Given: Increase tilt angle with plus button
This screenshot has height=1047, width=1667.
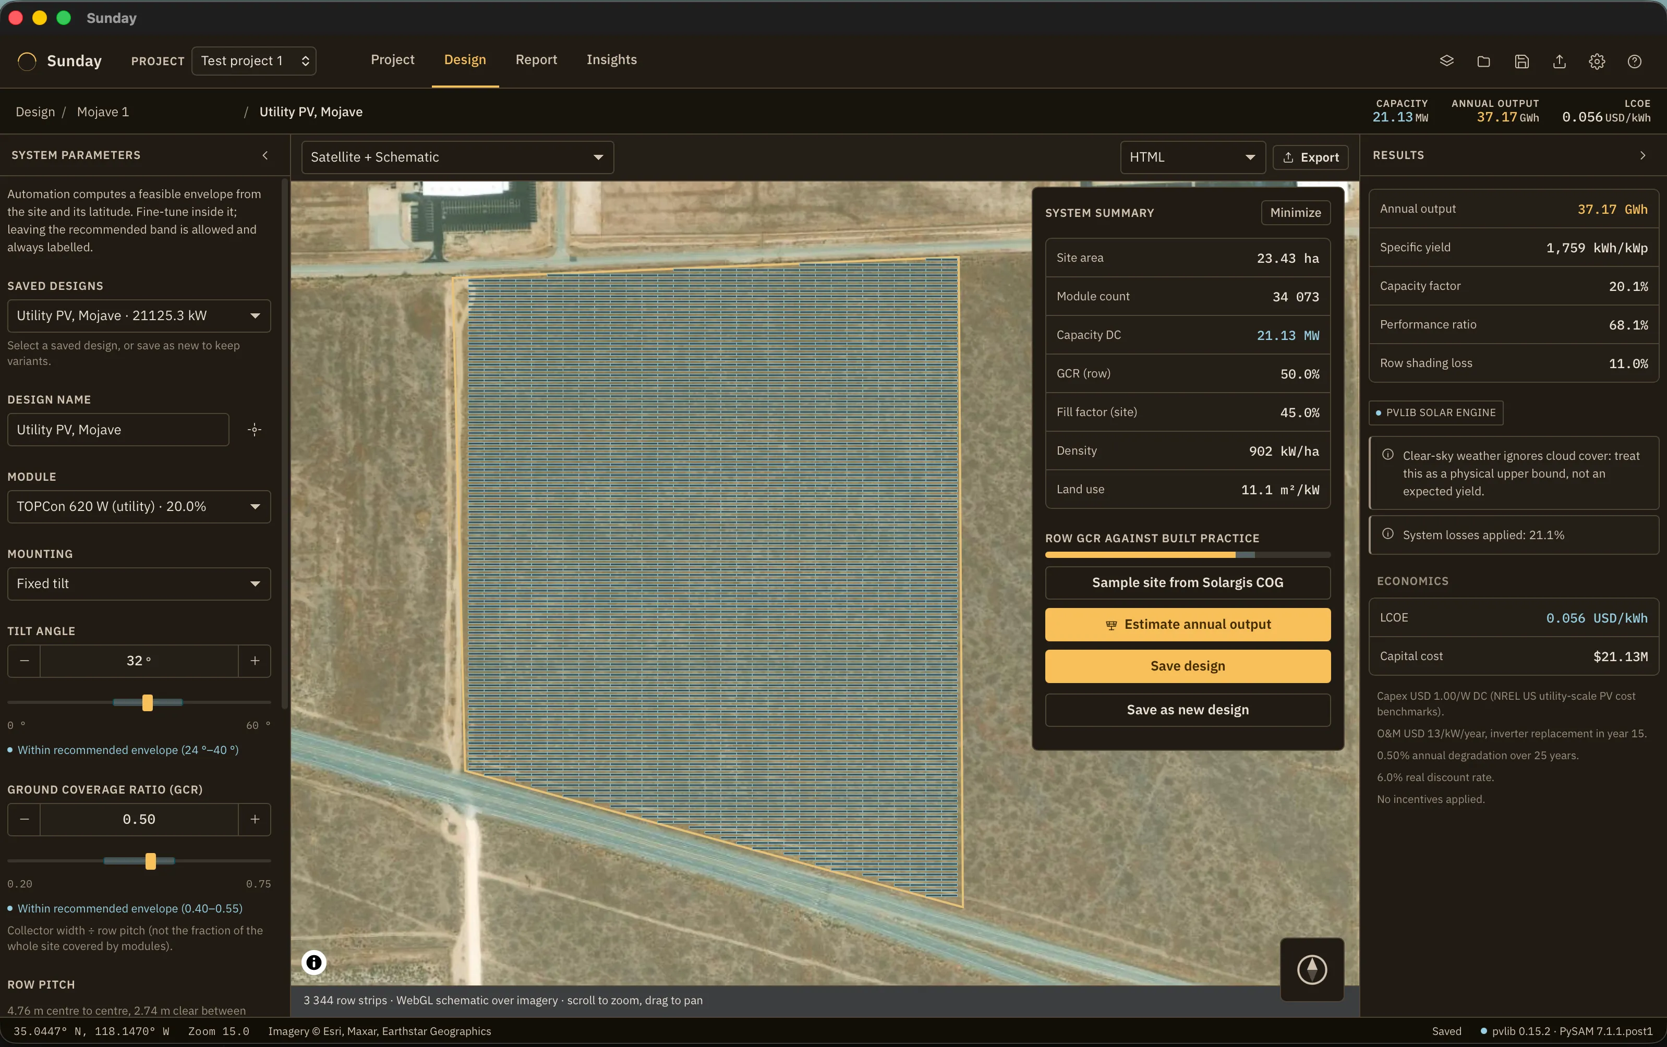Looking at the screenshot, I should (255, 661).
